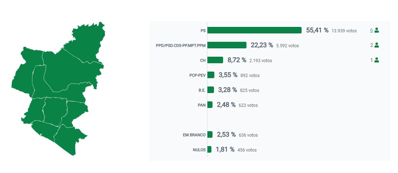Select the PPD/PSD.CDS-PP.MPT.PPM result bar
Viewport: 398px width, 173px height.
pos(227,45)
